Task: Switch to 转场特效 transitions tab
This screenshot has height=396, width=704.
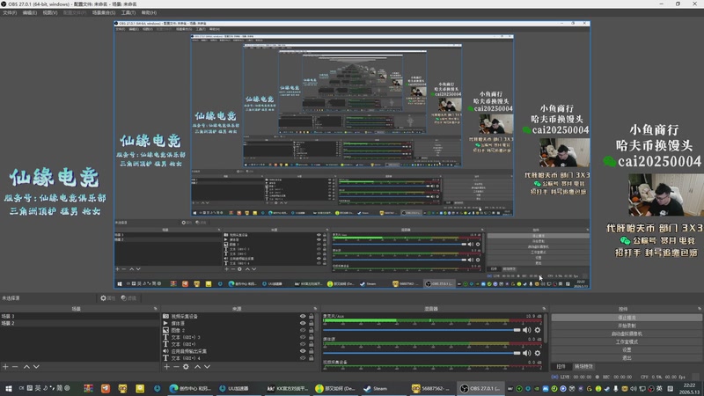Action: point(583,366)
